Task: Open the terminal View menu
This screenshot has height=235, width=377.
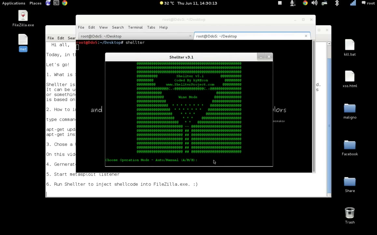Action: [104, 27]
